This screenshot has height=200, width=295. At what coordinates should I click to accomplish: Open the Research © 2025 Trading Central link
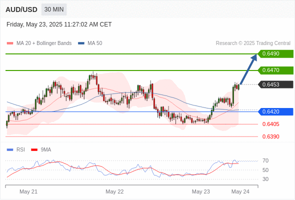click(x=253, y=43)
